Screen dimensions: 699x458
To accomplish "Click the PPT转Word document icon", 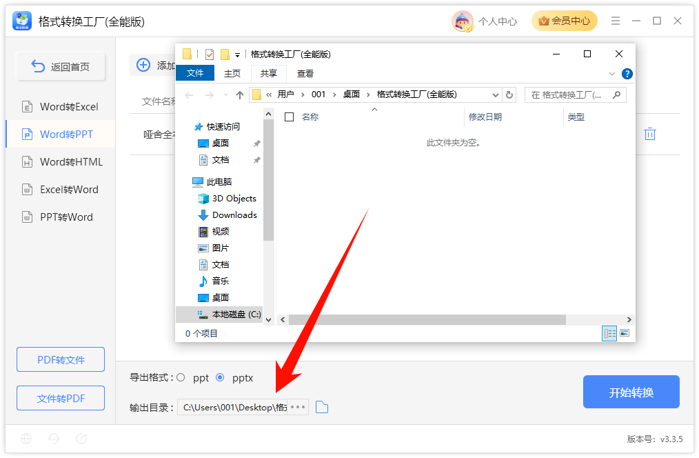I will 27,217.
